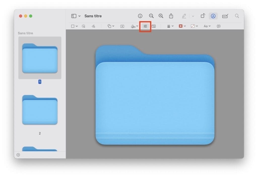Select the Instant Alpha magic wand
This screenshot has height=177, width=258.
point(83,26)
